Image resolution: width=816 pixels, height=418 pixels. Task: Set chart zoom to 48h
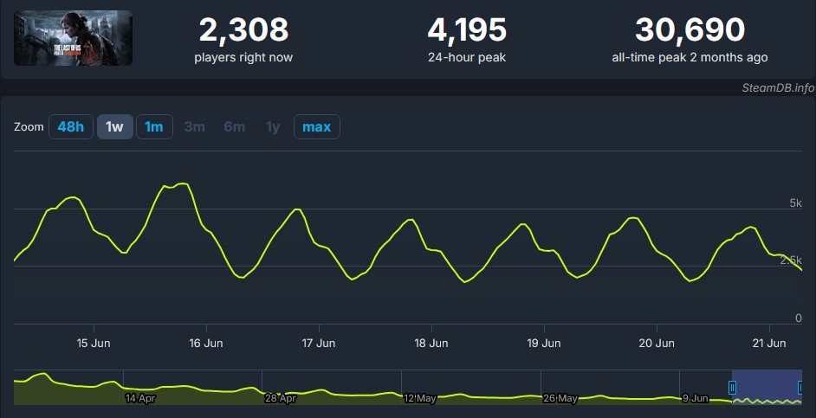[x=71, y=127]
